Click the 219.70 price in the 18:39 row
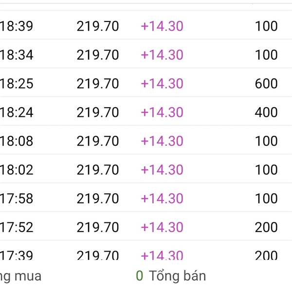 [97, 26]
